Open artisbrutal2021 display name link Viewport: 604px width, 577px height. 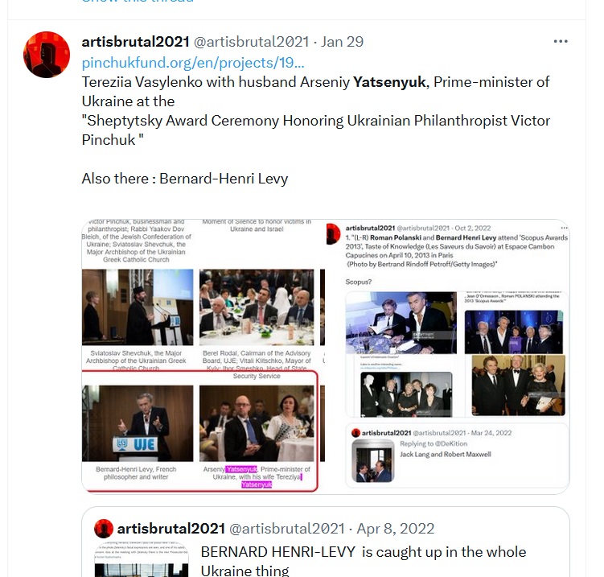pyautogui.click(x=136, y=42)
